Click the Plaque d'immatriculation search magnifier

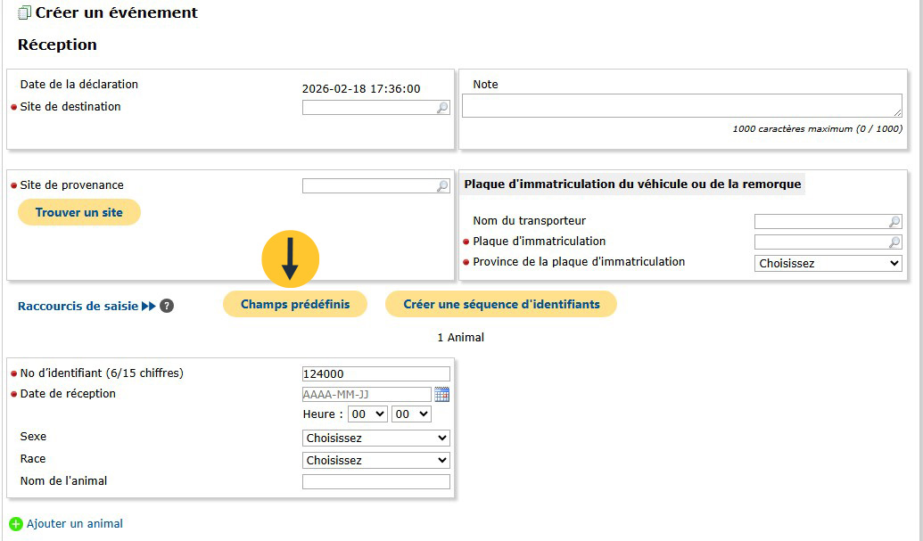[x=894, y=242]
